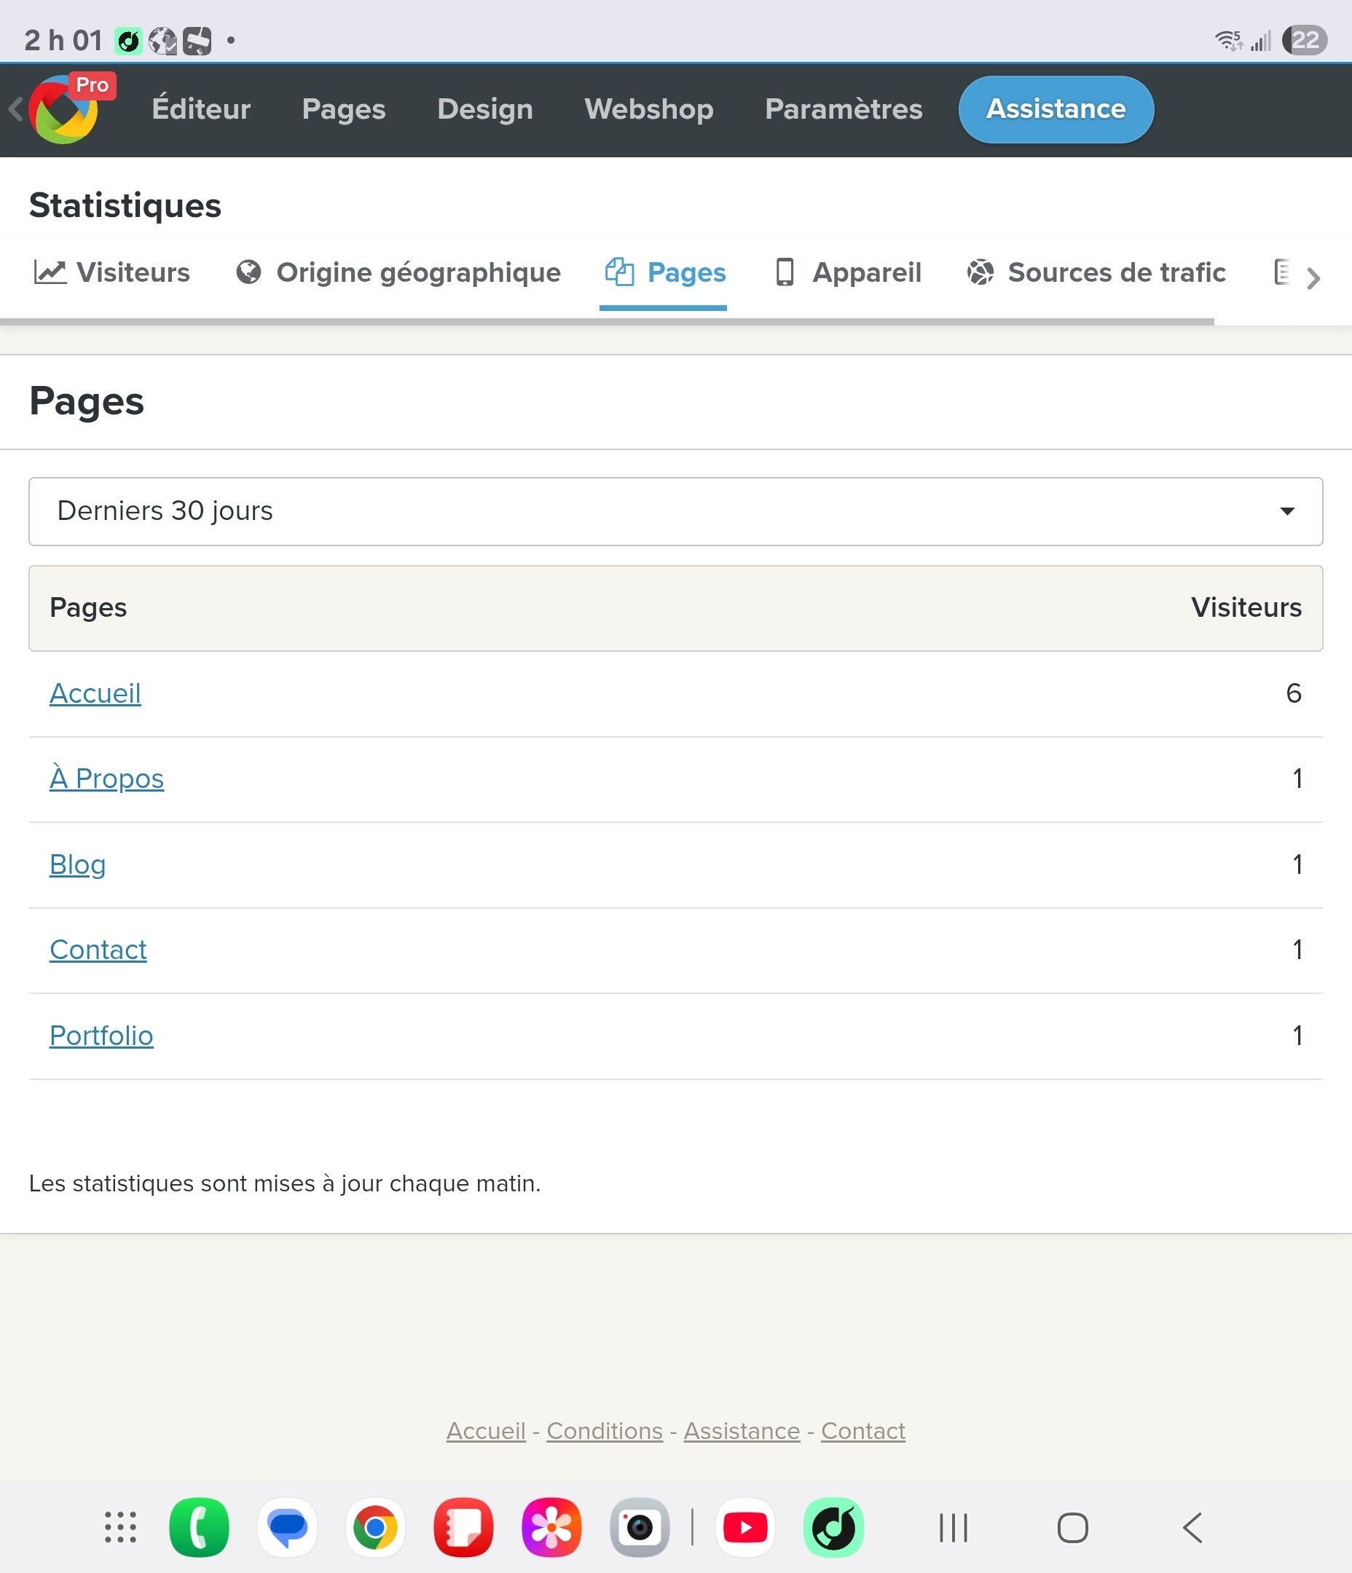Viewport: 1352px width, 1573px height.
Task: Launch Chrome from the dock
Action: coord(375,1527)
